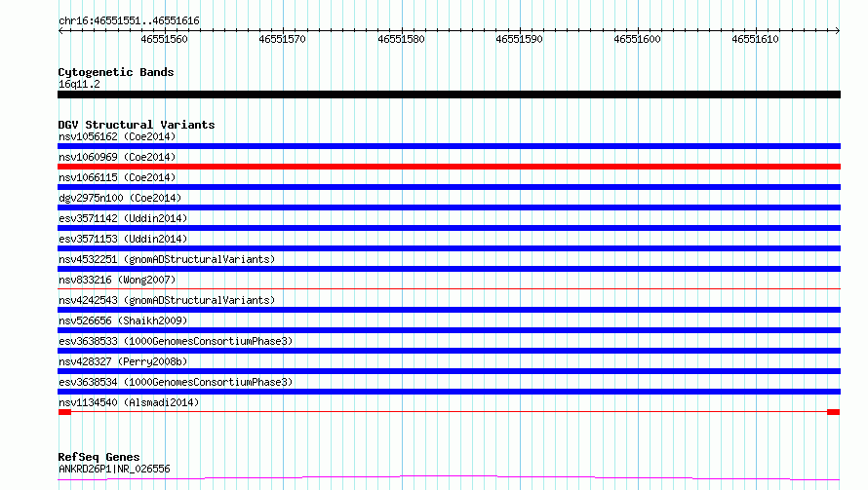The width and height of the screenshot is (868, 490).
Task: Select variant label dgv2975n100 (Coe2014)
Action: tap(120, 198)
